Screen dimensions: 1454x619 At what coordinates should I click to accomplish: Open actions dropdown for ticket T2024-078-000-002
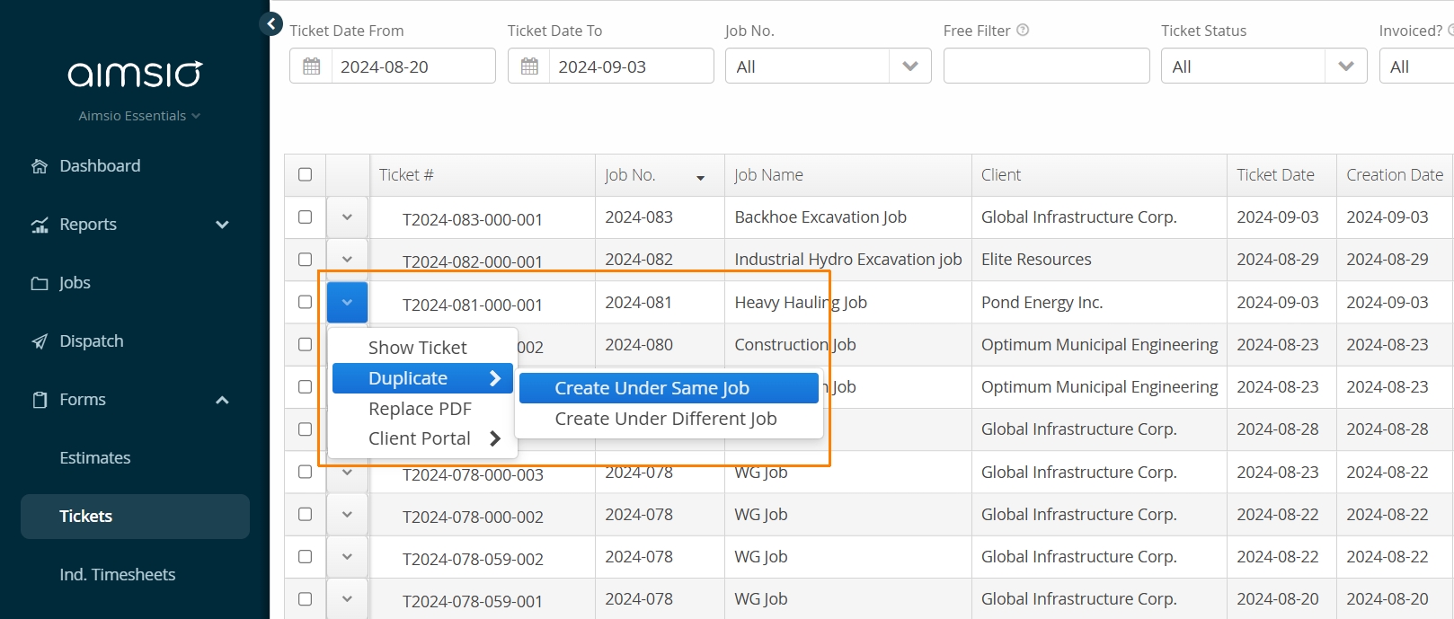pos(347,514)
